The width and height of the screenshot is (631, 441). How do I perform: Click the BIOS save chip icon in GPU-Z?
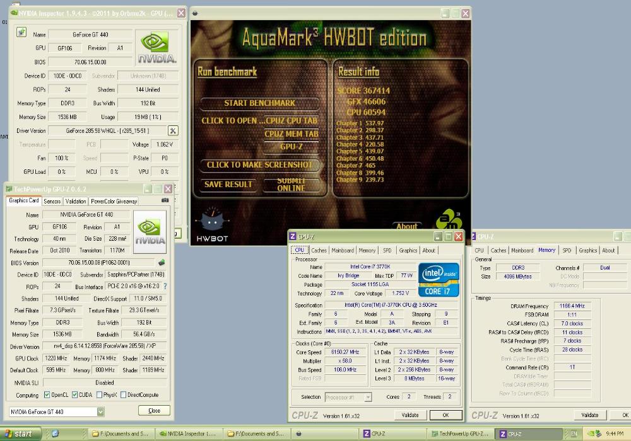click(x=162, y=263)
